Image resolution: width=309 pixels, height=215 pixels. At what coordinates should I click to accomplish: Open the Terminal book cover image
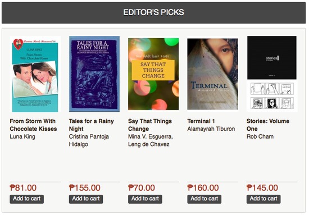pos(212,74)
